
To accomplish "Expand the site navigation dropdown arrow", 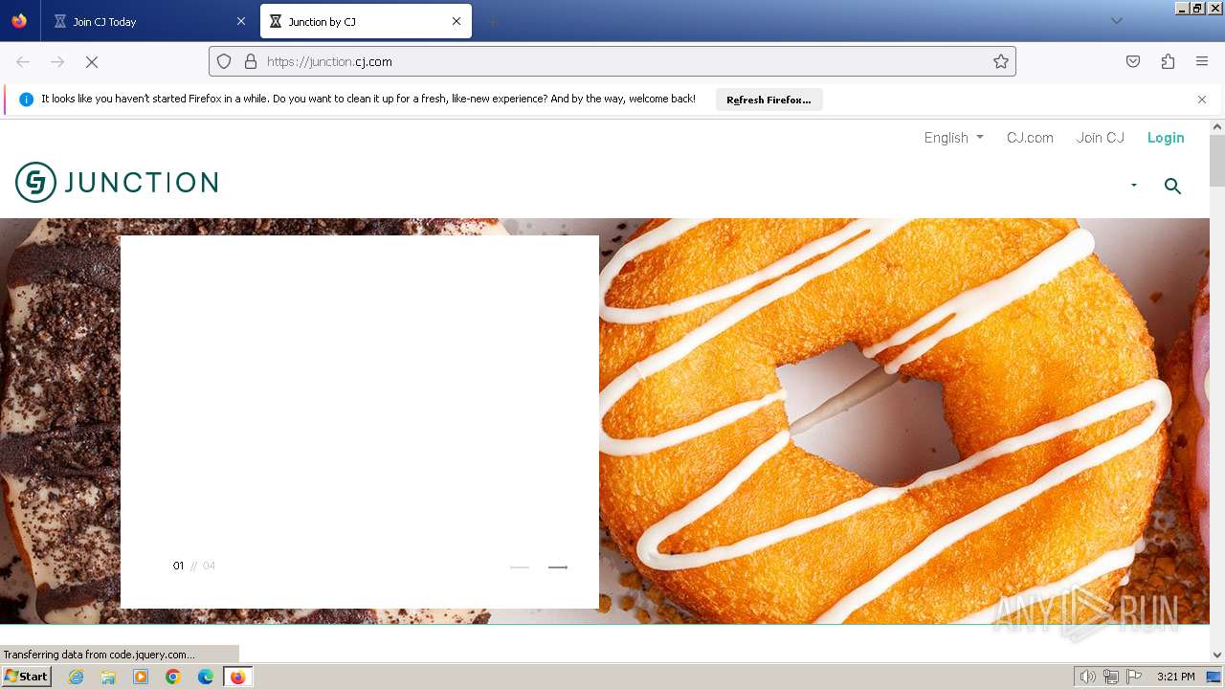I will tap(1134, 186).
